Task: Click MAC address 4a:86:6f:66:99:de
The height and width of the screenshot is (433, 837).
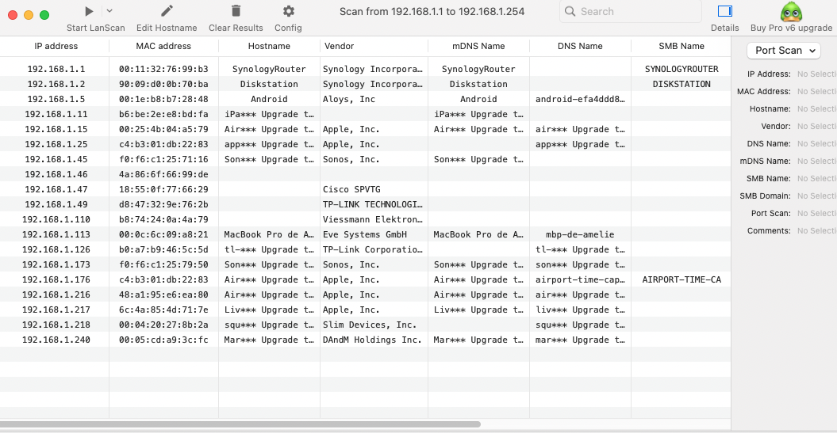Action: click(163, 174)
